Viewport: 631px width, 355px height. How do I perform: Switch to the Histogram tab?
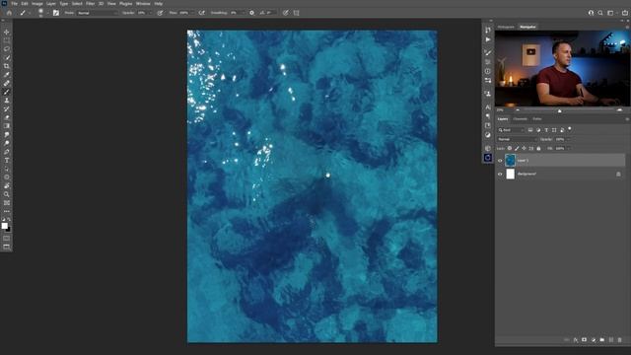point(506,27)
